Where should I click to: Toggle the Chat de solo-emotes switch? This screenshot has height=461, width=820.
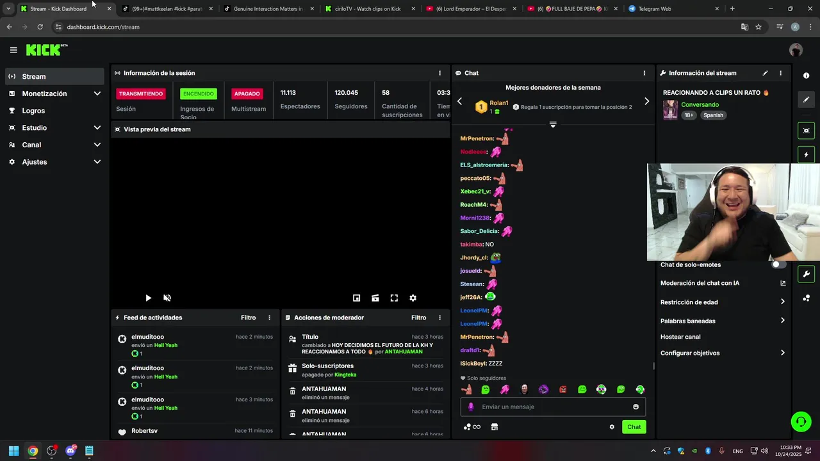(x=778, y=264)
